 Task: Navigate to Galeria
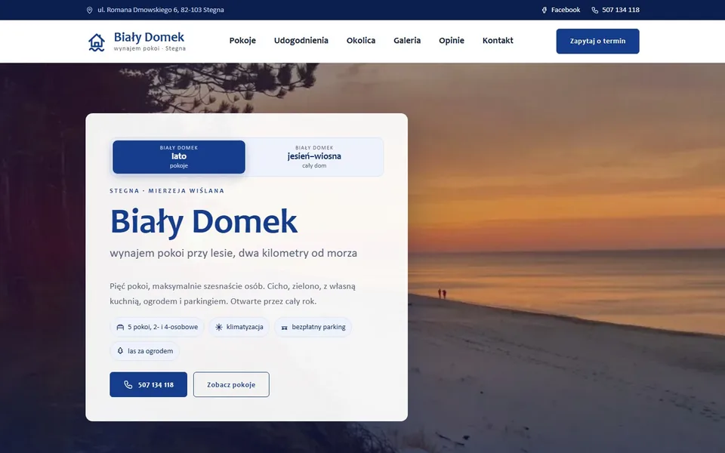pos(407,41)
